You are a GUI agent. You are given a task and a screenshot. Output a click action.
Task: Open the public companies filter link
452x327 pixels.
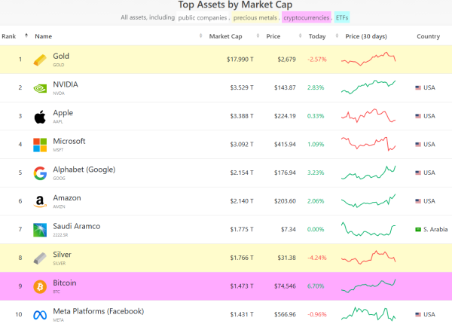click(x=203, y=17)
